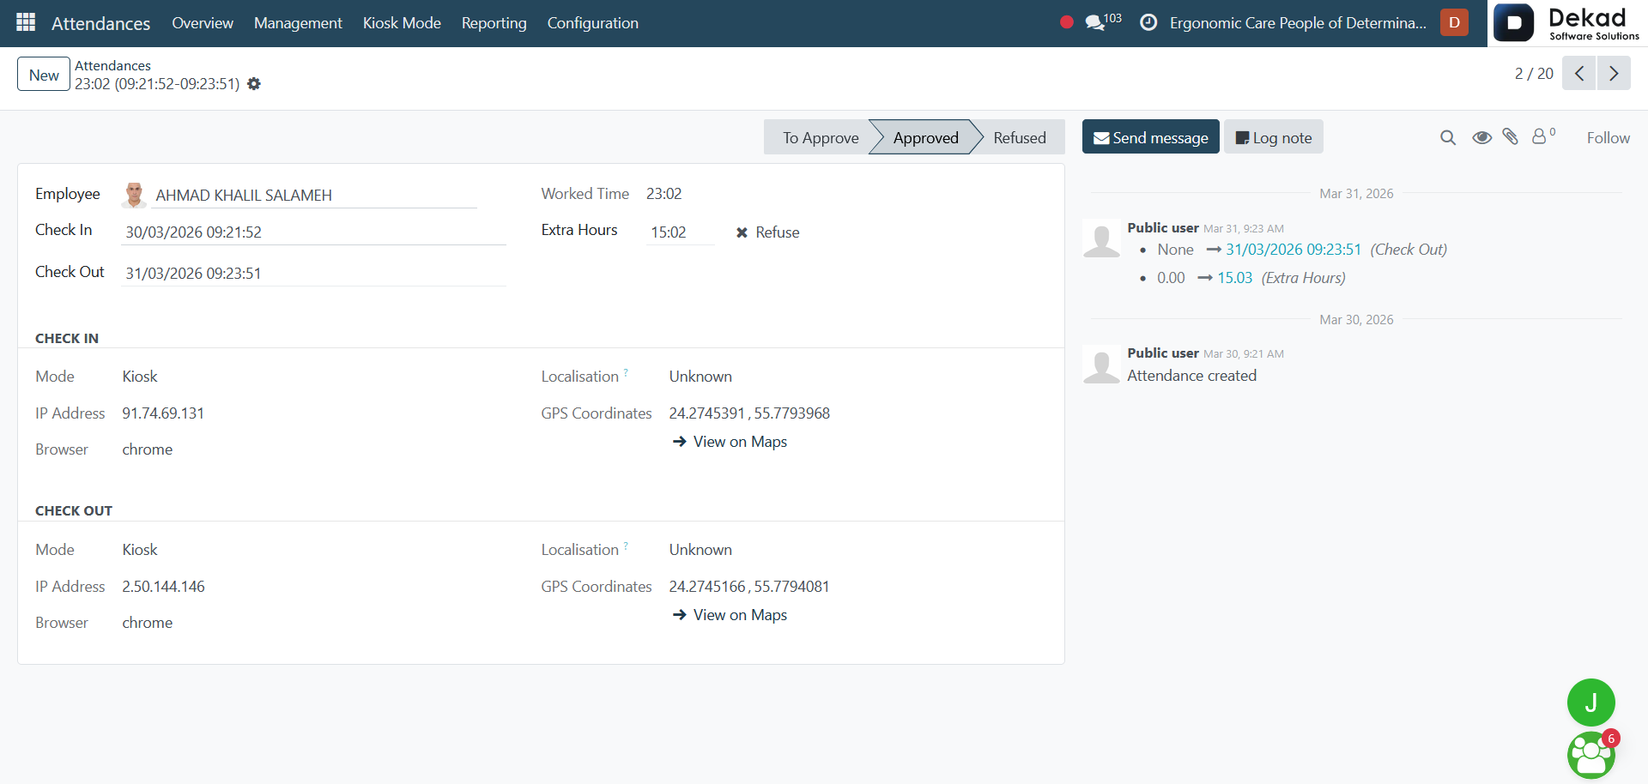Open the user avatar D menu
This screenshot has width=1648, height=784.
tap(1454, 22)
